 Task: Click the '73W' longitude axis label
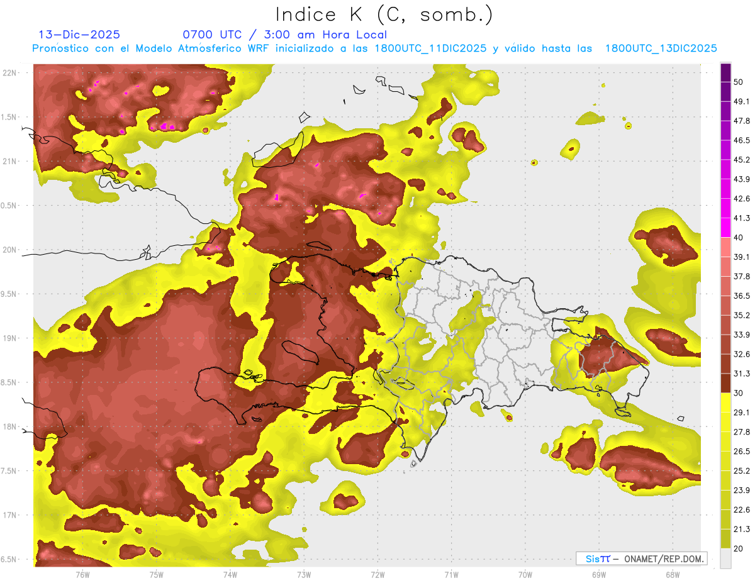coord(304,574)
